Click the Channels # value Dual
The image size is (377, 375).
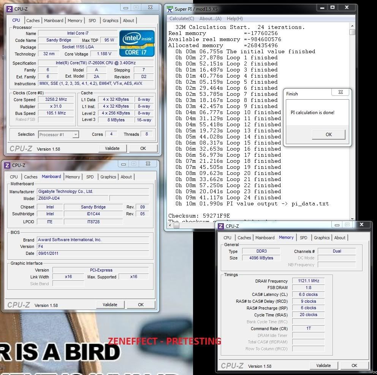coord(337,251)
